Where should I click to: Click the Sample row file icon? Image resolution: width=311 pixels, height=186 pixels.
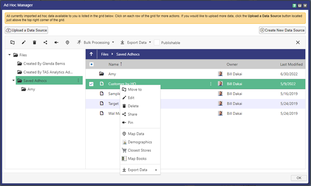point(102,93)
